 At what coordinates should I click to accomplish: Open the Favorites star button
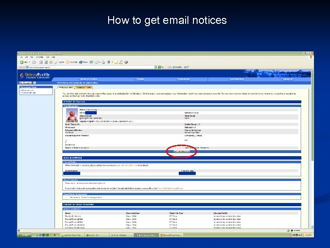pos(71,62)
